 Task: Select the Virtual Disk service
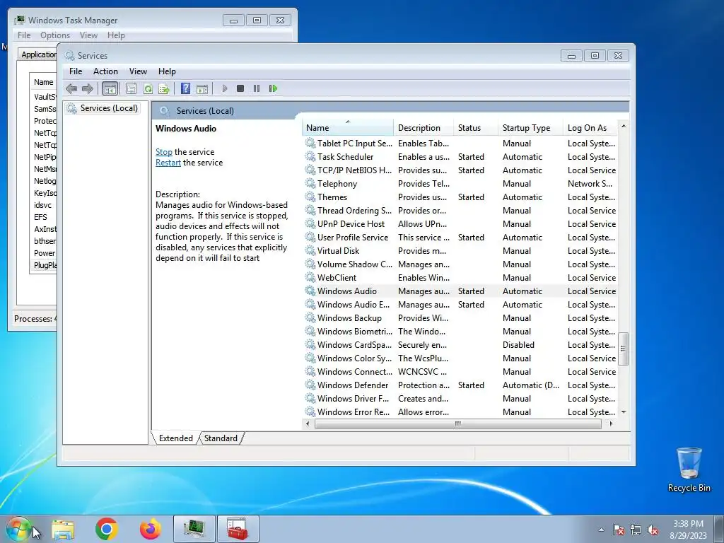tap(460, 251)
